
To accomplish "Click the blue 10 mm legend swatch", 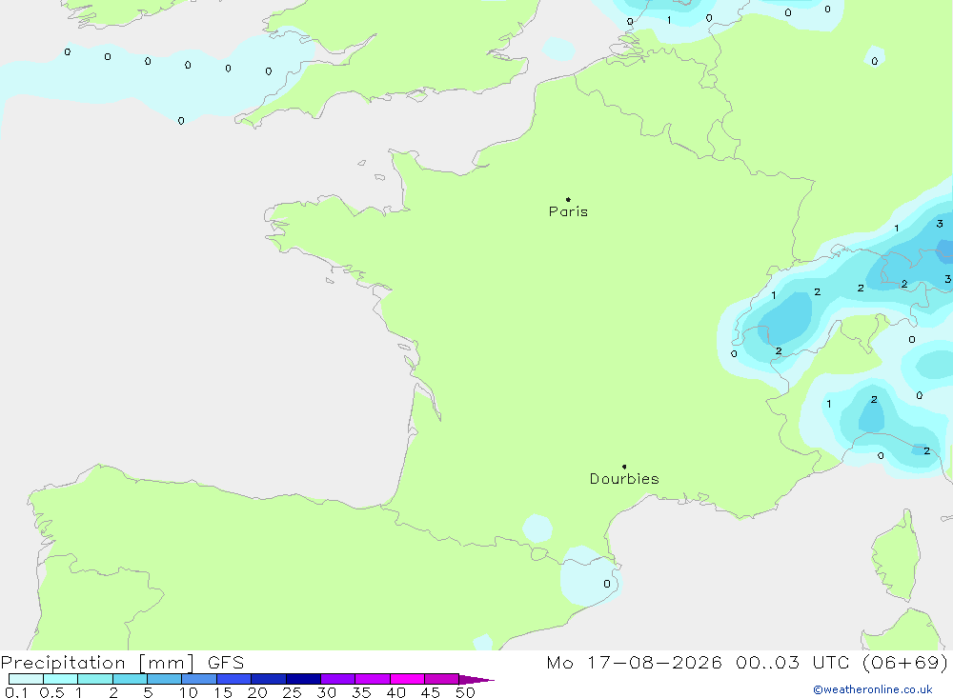I will (199, 679).
